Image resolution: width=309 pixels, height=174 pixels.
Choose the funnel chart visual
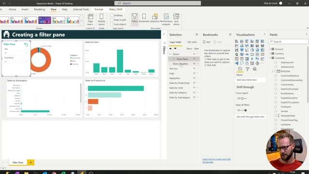click(242, 50)
